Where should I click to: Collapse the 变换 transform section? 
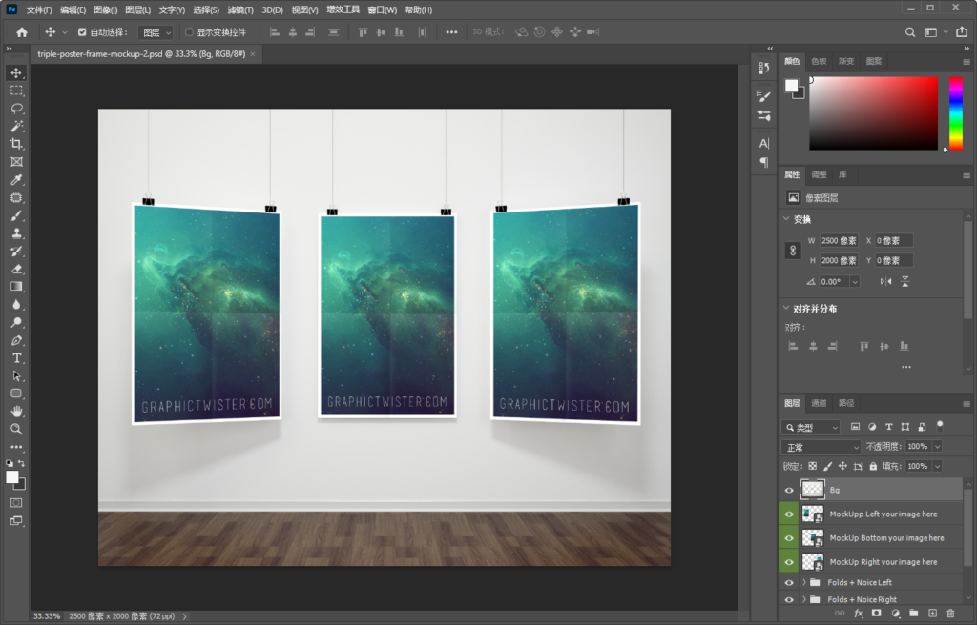coord(786,218)
